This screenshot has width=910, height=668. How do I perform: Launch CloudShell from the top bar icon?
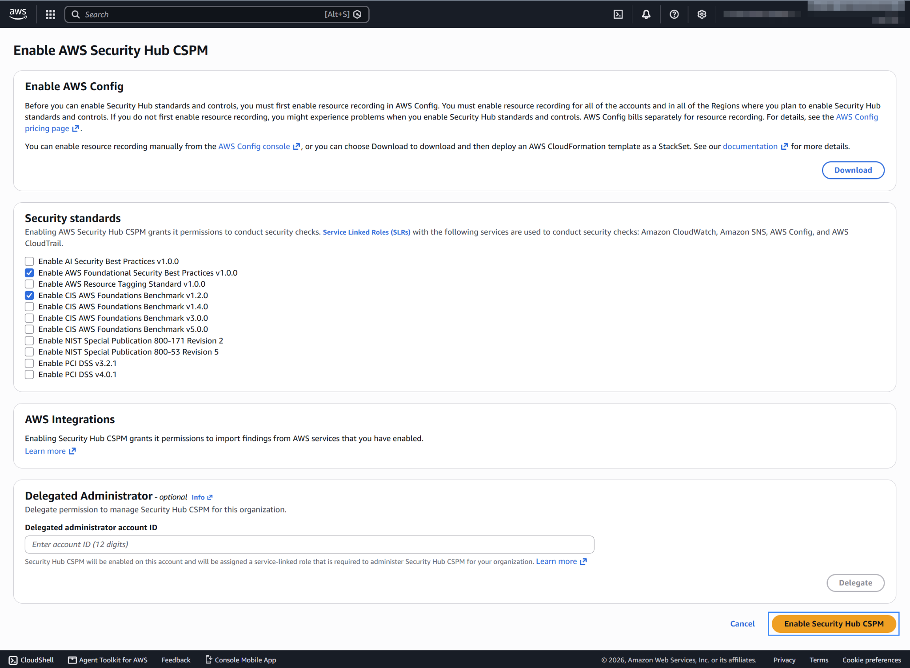coord(618,15)
